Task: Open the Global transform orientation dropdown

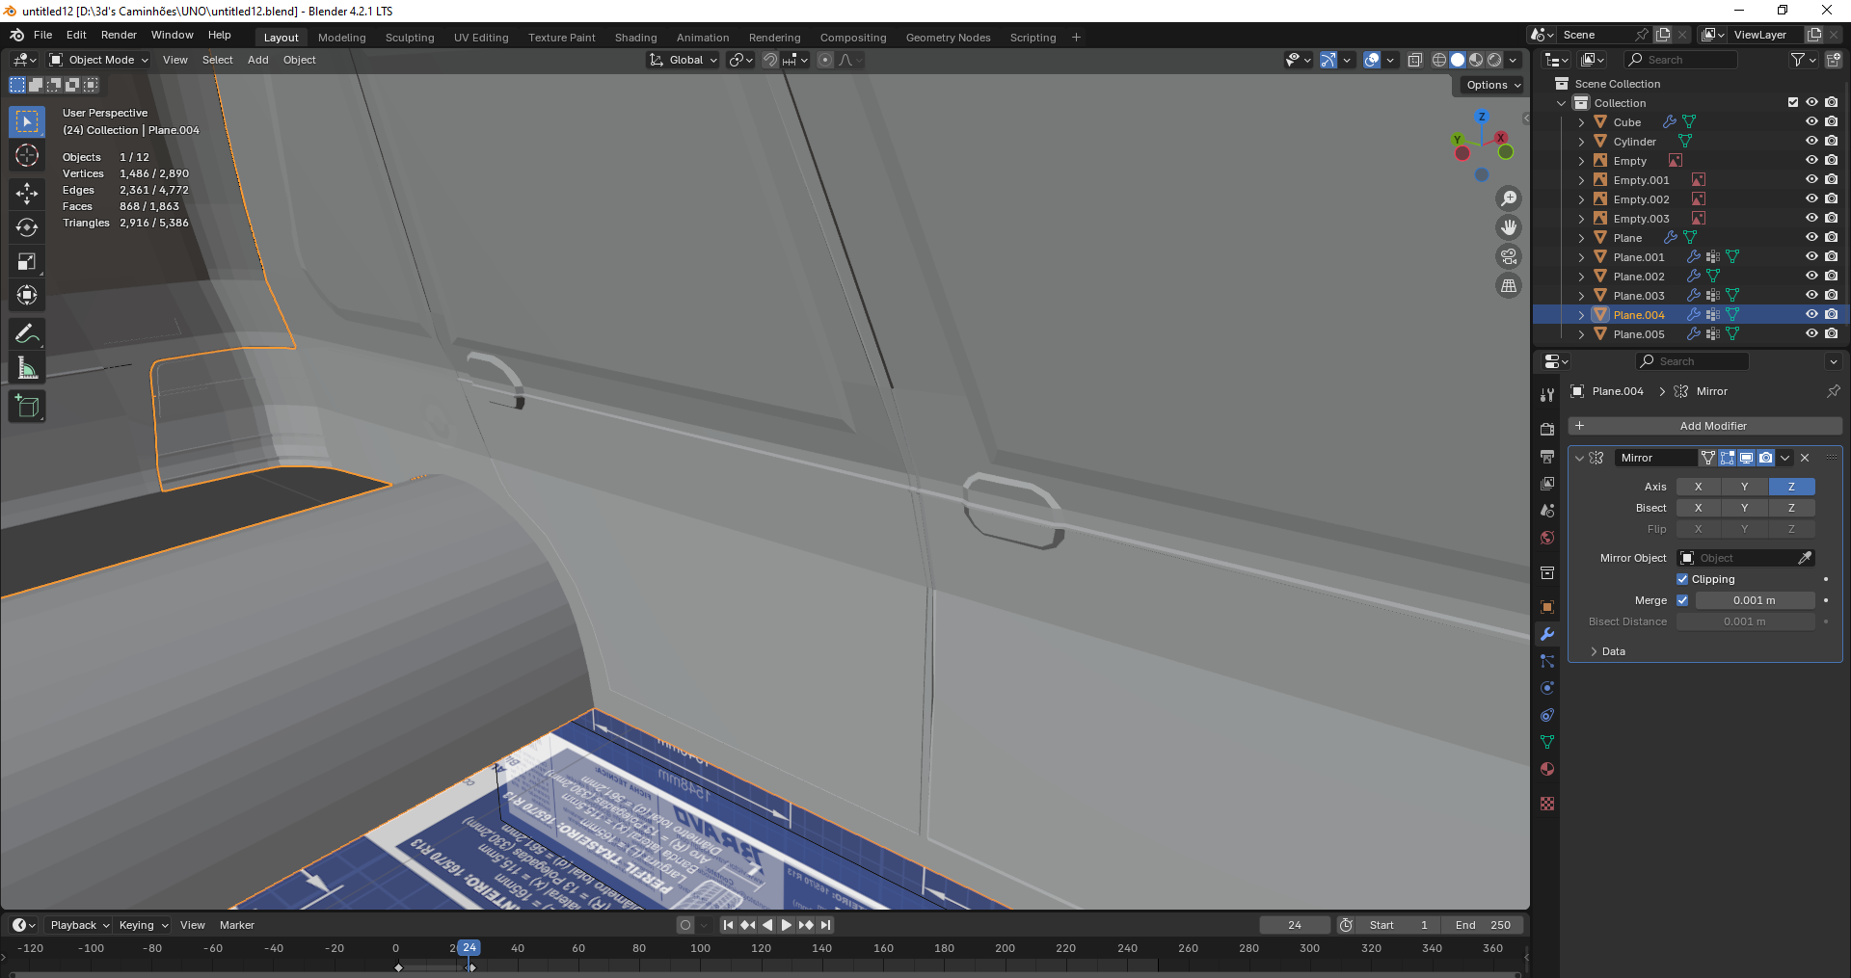Action: coord(684,60)
